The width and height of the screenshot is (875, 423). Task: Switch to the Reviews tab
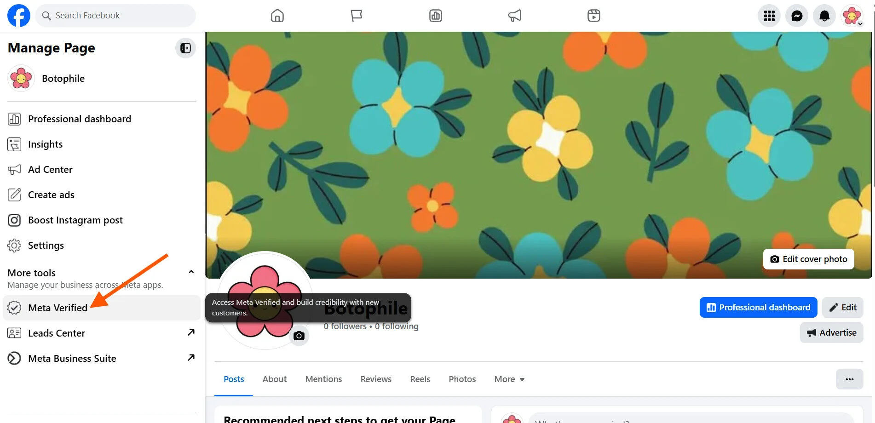pos(376,379)
